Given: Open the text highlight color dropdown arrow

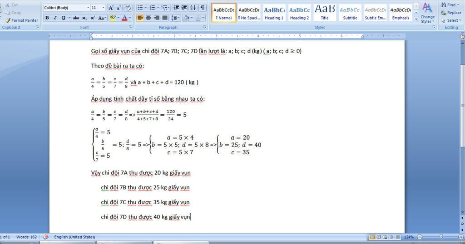Looking at the screenshot, I should pos(118,18).
